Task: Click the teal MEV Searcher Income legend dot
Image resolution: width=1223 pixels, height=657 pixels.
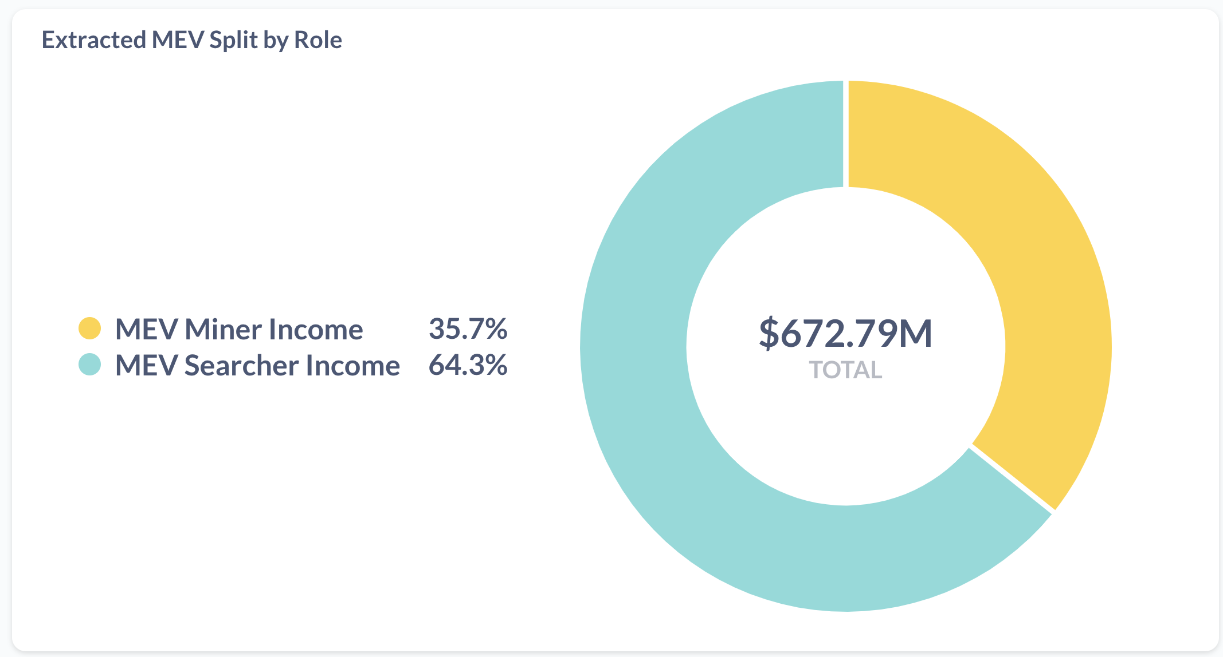Action: click(90, 365)
